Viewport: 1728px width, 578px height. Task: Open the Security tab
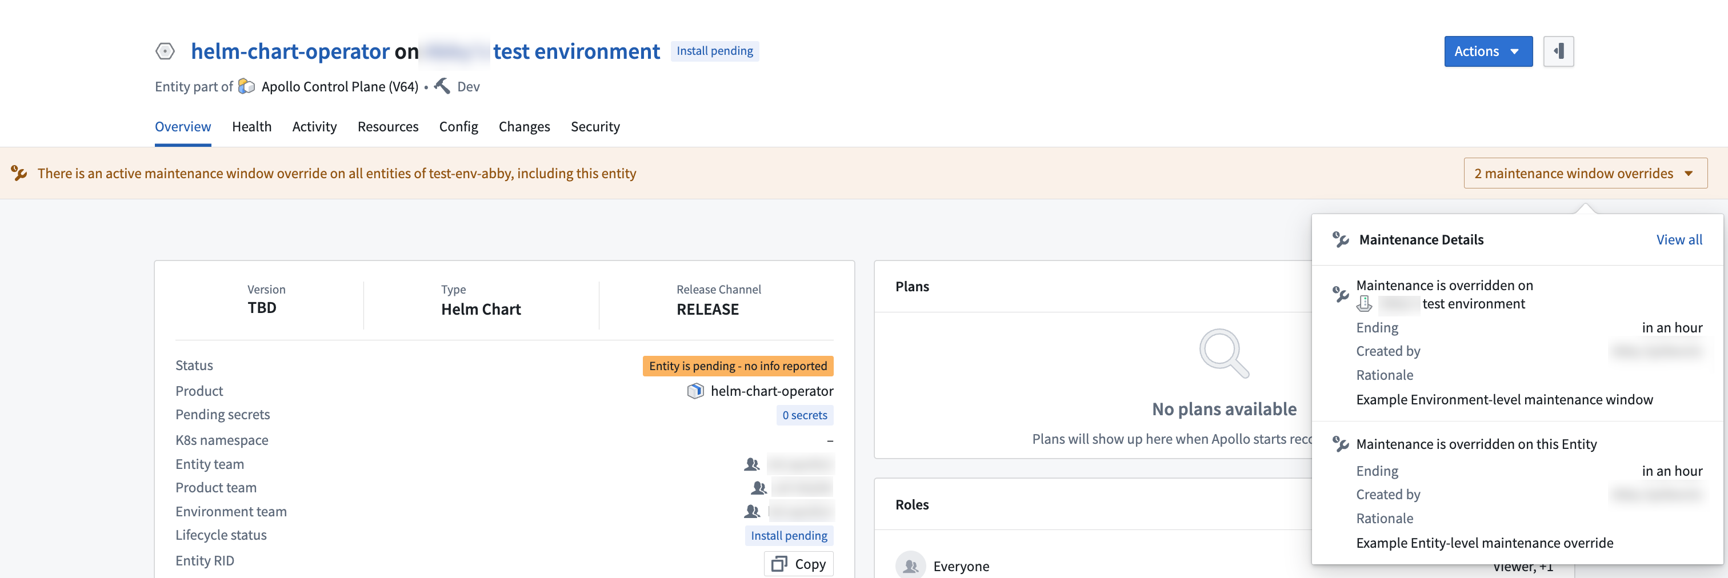pyautogui.click(x=595, y=127)
